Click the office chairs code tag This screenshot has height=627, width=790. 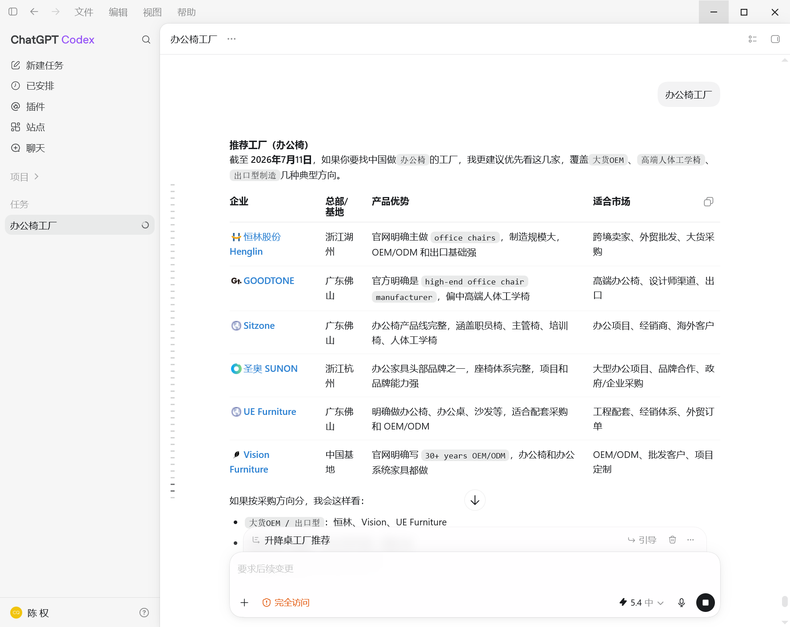(x=465, y=238)
